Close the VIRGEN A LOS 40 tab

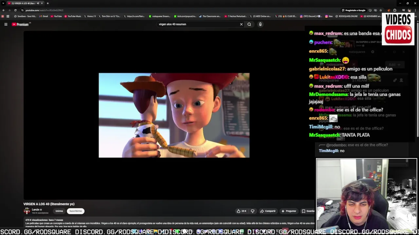(42, 3)
